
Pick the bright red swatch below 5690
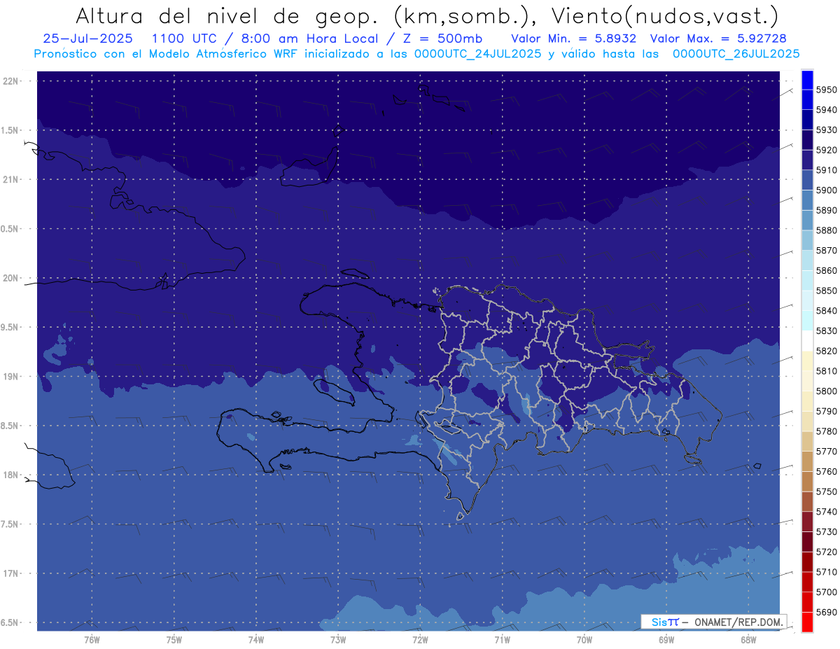coord(807,622)
